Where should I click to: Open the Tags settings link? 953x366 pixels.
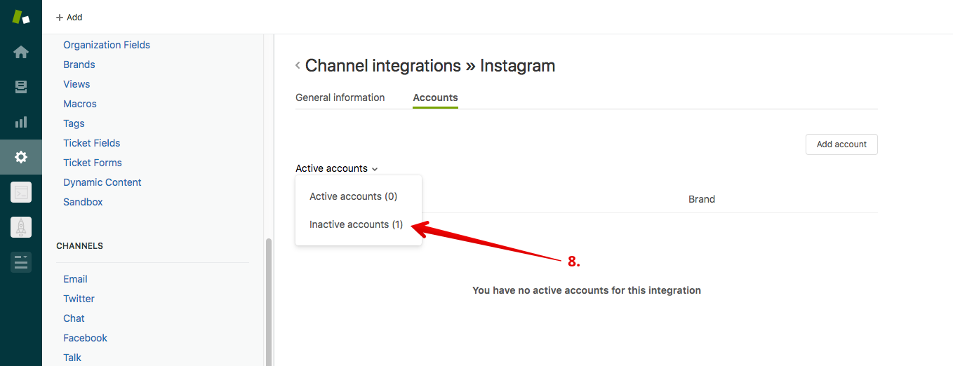click(x=74, y=123)
